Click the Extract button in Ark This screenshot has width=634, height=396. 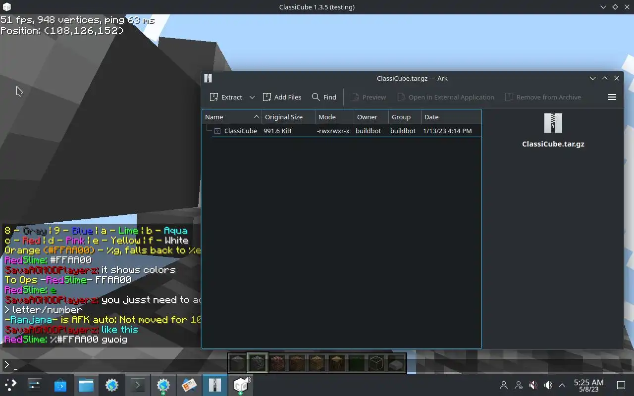226,97
